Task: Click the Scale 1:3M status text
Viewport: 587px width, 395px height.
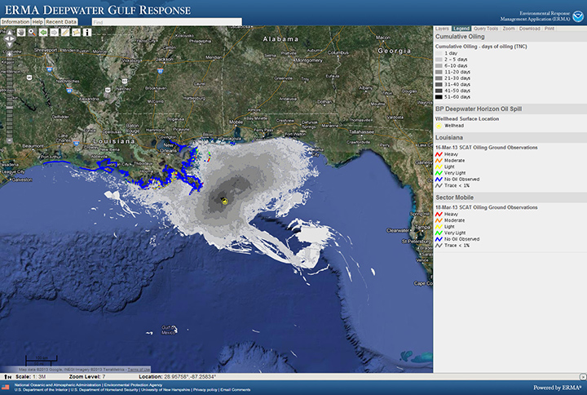Action: coord(31,376)
